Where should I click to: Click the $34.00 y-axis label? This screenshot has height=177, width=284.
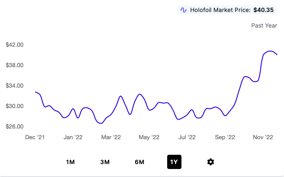(14, 86)
